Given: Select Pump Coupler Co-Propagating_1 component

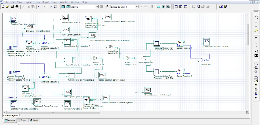Looking at the screenshot, I should 67,41.
